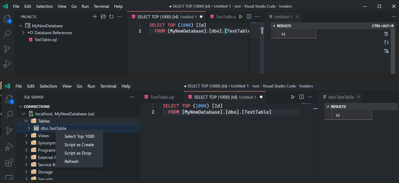Click the open folder icon in Projects header
399x183 pixels.
tap(103, 17)
